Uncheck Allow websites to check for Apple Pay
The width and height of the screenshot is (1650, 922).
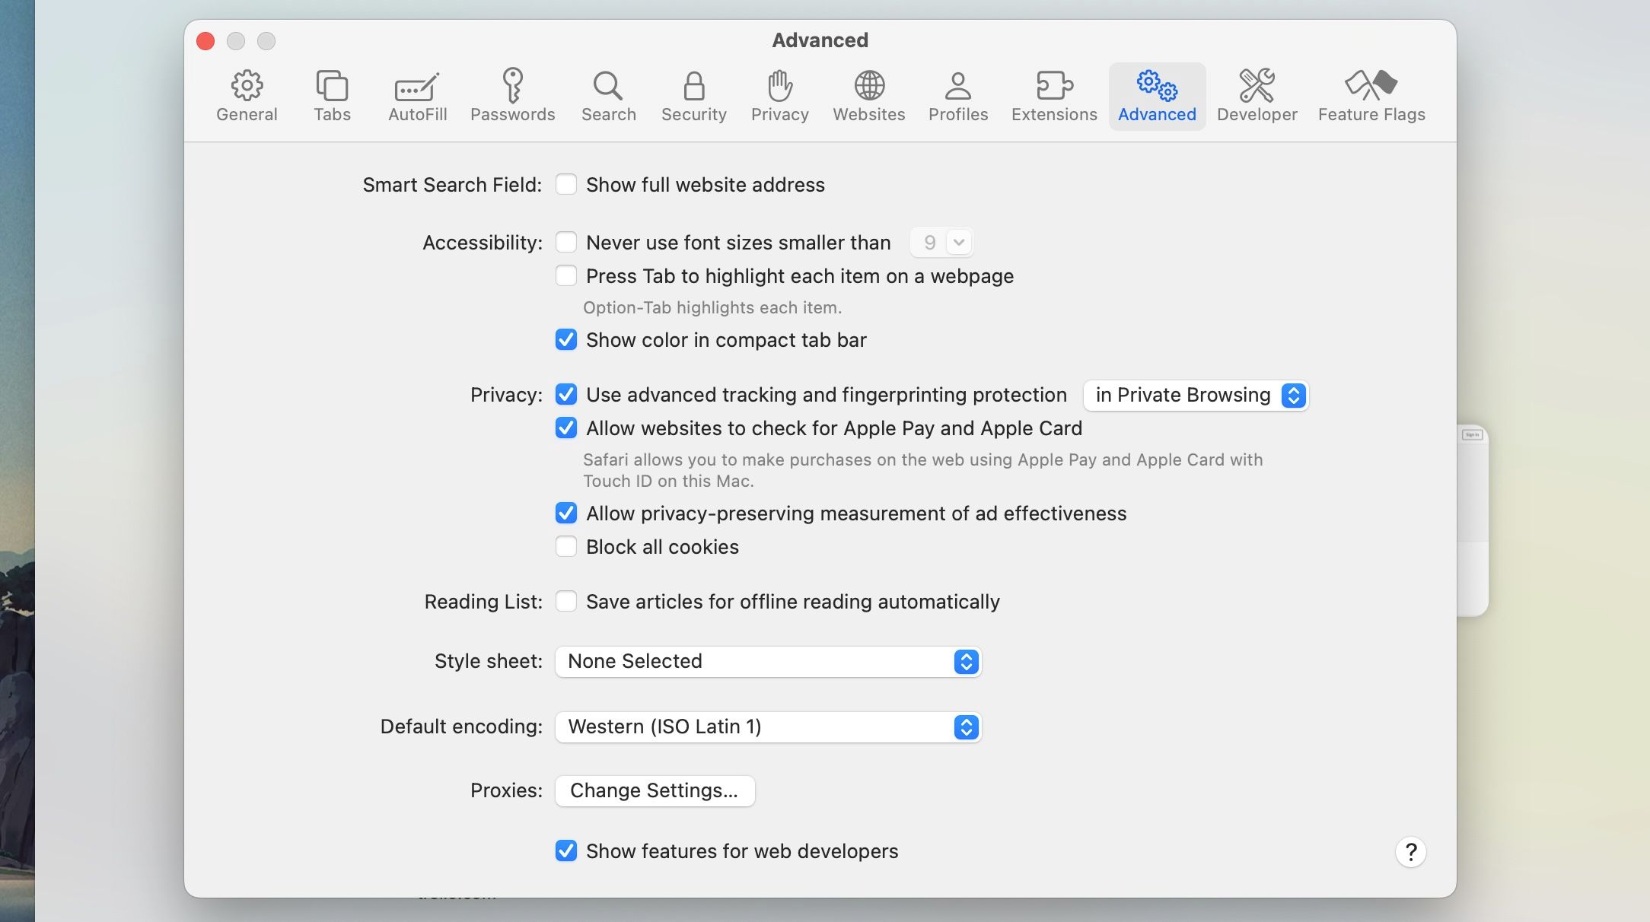(x=566, y=428)
